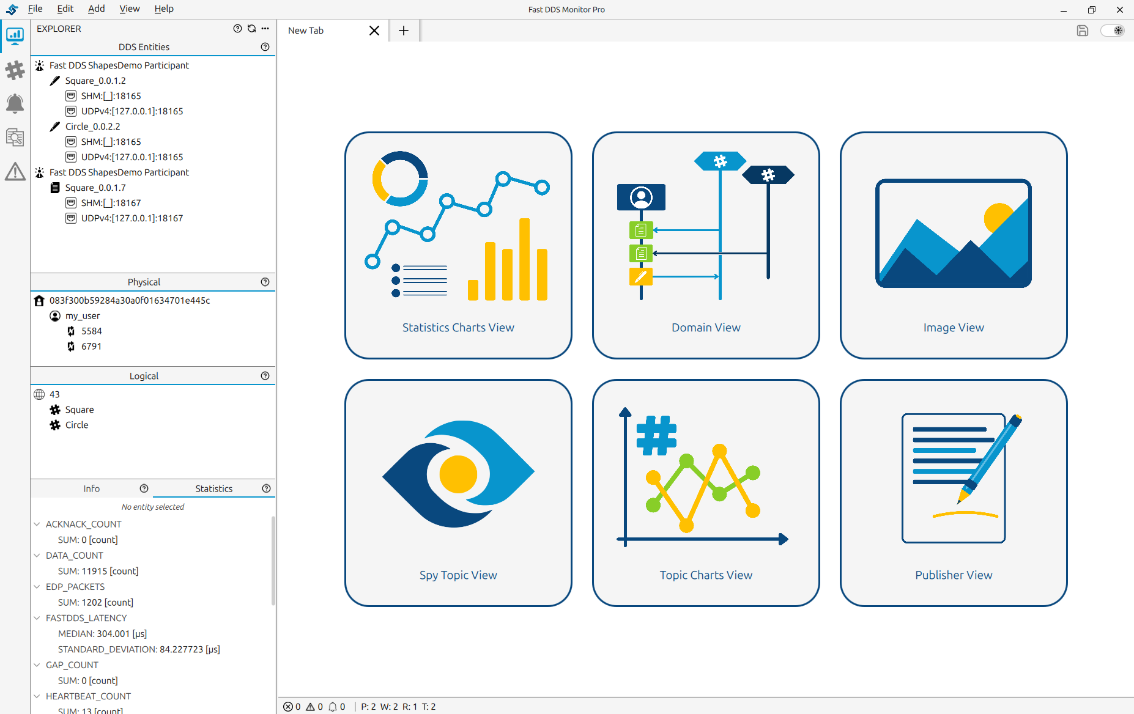Click the writer pen icon for Square_0.0.1.2
1134x714 pixels.
[x=55, y=81]
